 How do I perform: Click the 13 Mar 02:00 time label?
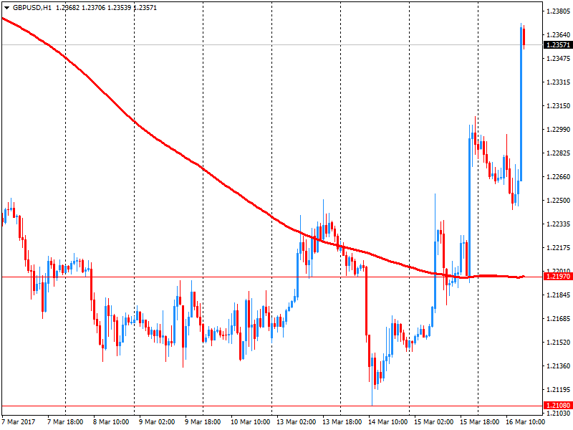pos(296,422)
